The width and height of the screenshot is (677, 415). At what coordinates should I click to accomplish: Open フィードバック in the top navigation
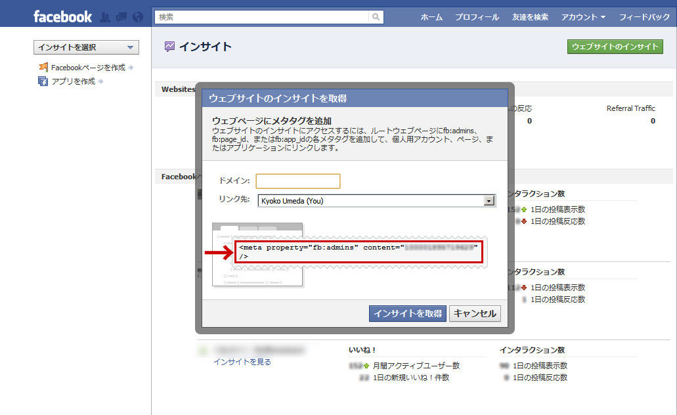645,17
